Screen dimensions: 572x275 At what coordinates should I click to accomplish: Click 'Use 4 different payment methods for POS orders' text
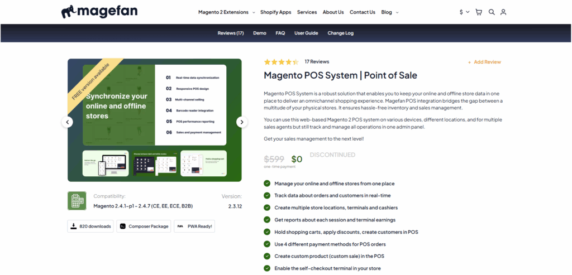pyautogui.click(x=330, y=244)
